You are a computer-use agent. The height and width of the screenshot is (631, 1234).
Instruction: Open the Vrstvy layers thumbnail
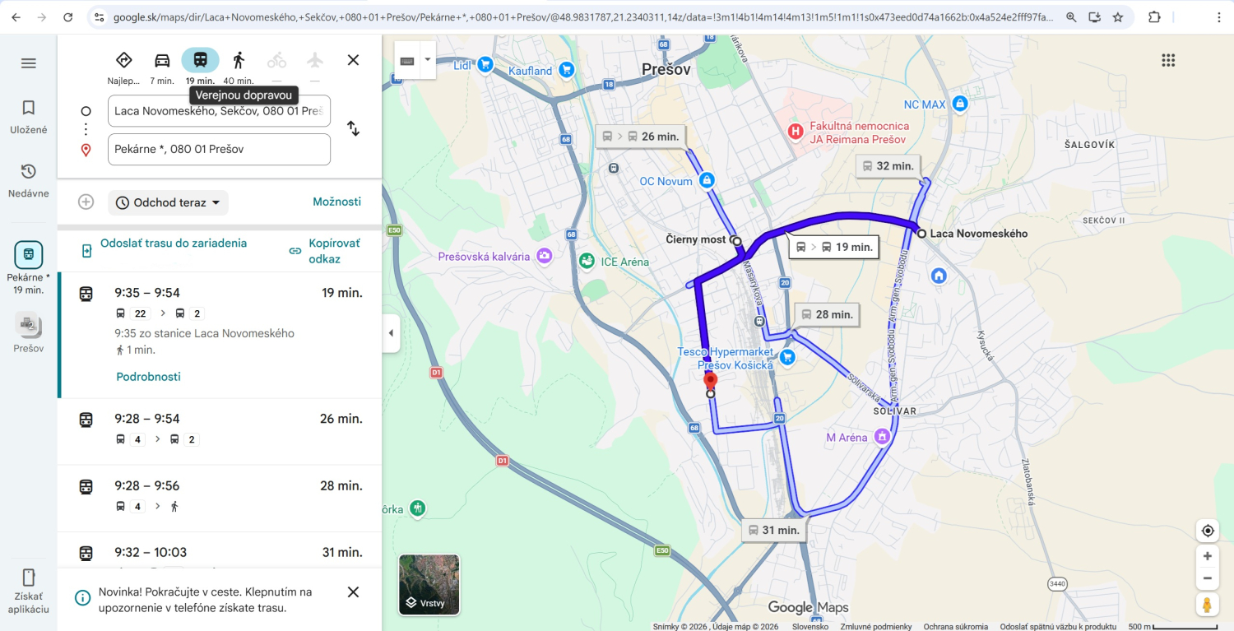point(429,584)
